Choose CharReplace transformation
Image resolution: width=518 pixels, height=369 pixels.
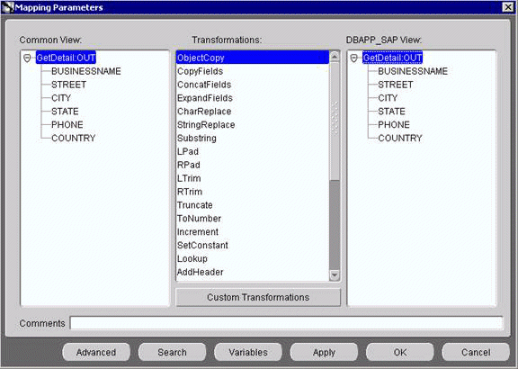(253, 112)
